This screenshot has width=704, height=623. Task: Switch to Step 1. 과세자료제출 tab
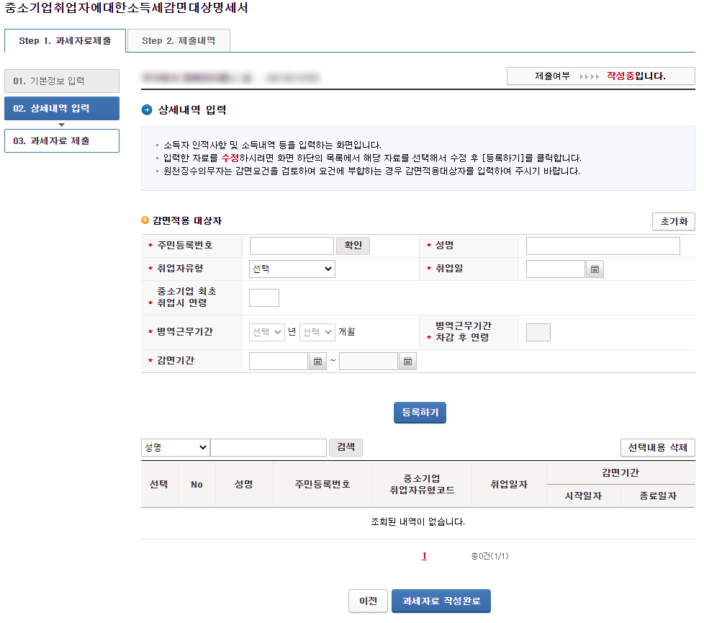[65, 41]
